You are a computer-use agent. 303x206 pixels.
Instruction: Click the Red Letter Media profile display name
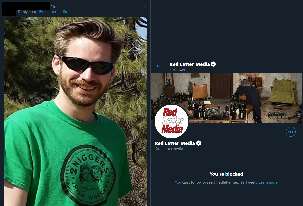[x=175, y=143]
